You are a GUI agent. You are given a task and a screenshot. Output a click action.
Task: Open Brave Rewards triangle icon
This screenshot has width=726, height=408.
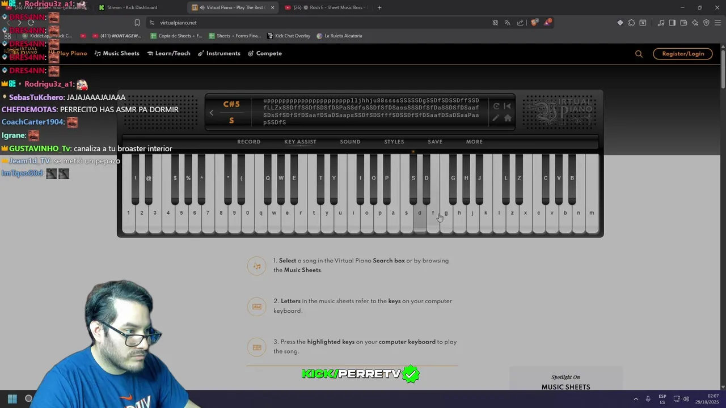[x=547, y=23]
